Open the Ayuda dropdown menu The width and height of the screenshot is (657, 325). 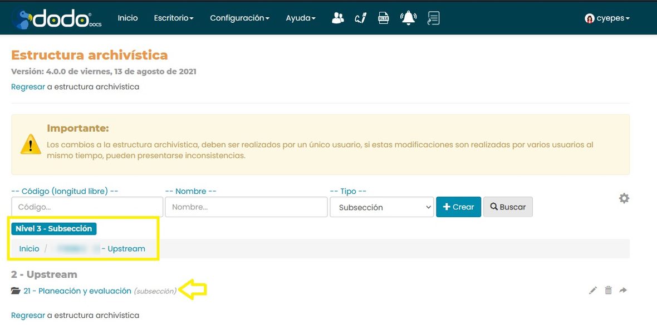pos(301,18)
